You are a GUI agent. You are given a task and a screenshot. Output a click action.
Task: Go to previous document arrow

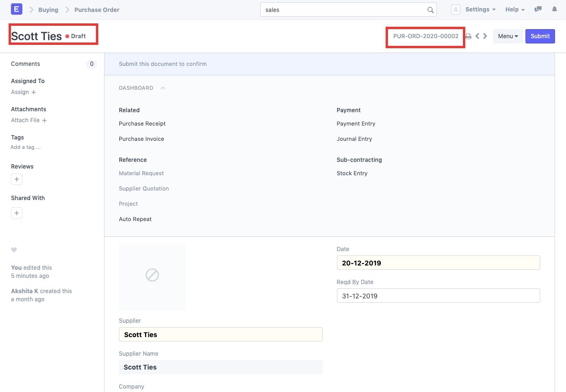point(477,36)
